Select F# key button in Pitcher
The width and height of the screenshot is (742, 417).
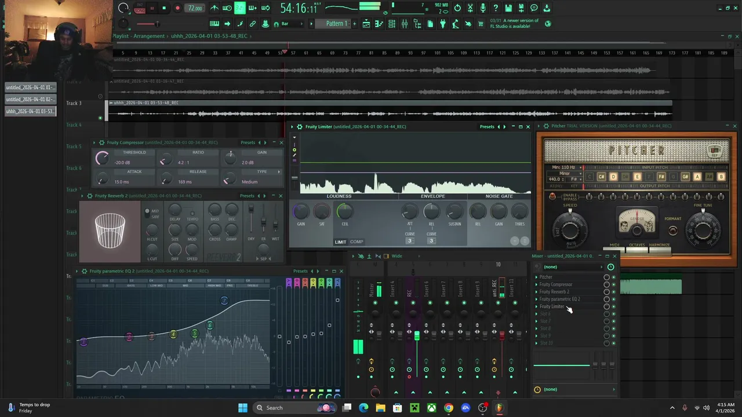point(661,177)
